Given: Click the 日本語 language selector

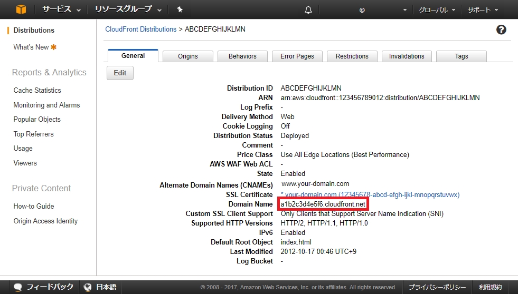Looking at the screenshot, I should [x=100, y=287].
